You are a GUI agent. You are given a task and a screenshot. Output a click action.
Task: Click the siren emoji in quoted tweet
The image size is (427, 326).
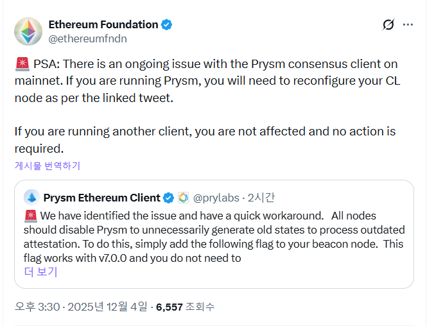point(30,214)
